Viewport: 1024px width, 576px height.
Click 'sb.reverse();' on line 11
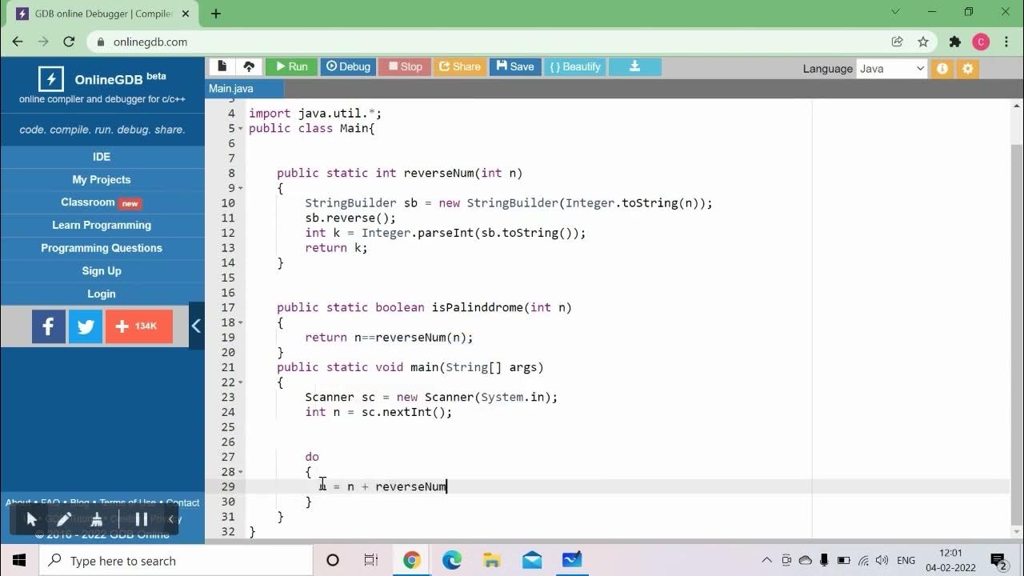click(x=350, y=218)
